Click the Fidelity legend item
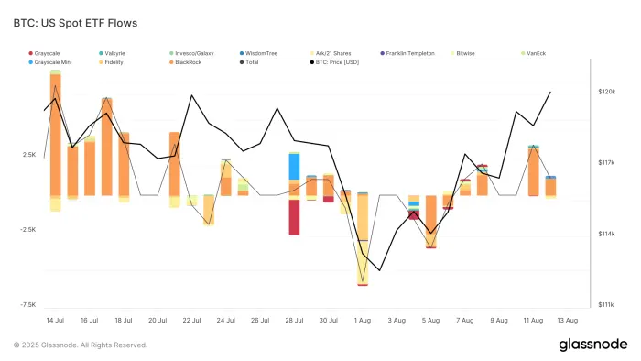 [111, 62]
